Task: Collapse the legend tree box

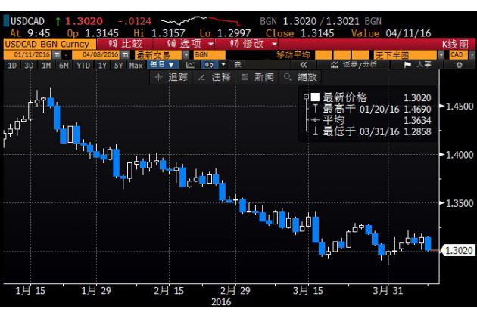Action: 306,97
